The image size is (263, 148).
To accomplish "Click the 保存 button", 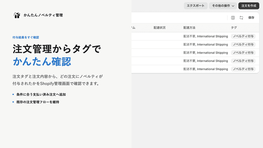I will (x=251, y=17).
